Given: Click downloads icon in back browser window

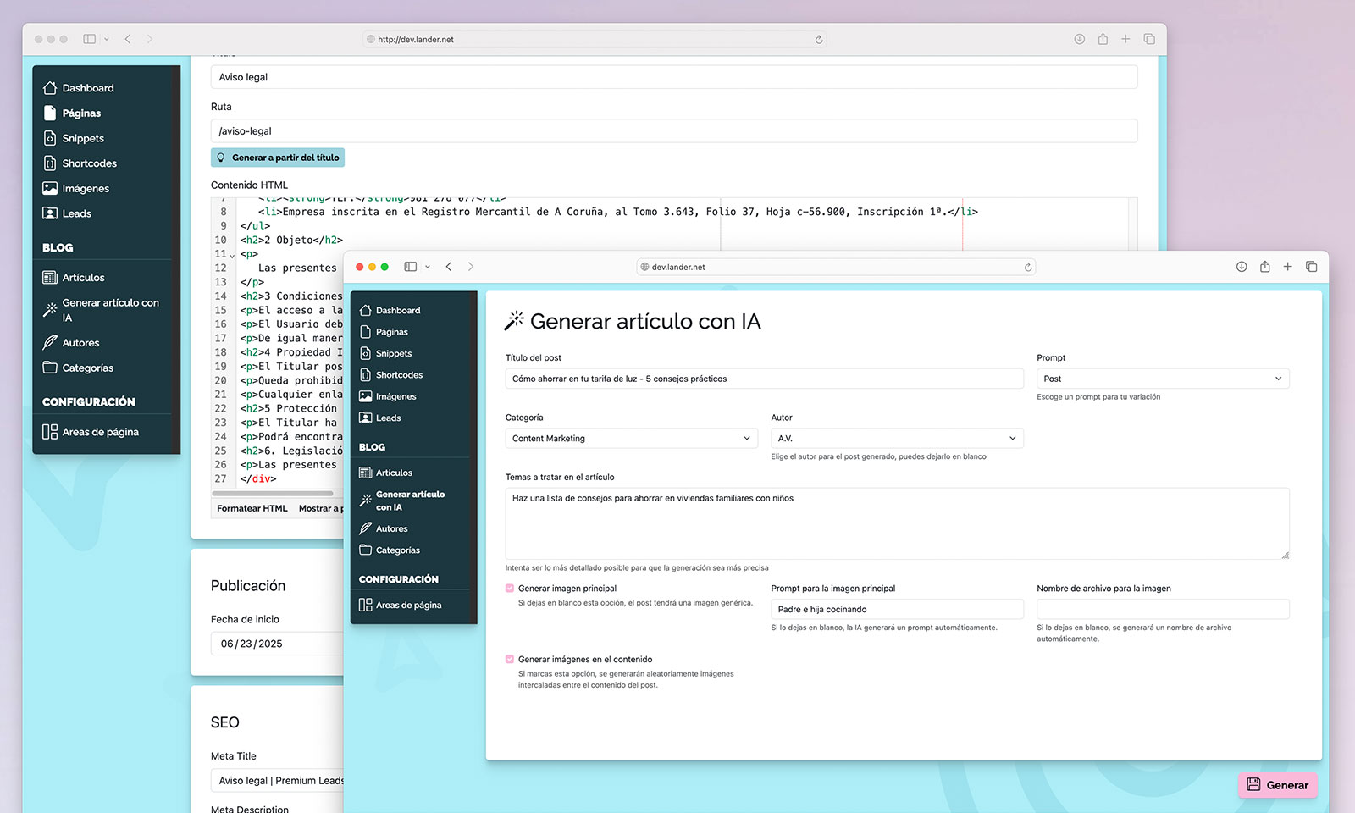Looking at the screenshot, I should [1080, 39].
